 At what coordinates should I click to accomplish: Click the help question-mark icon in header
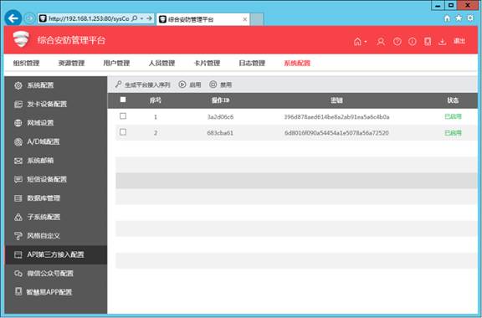(x=397, y=42)
